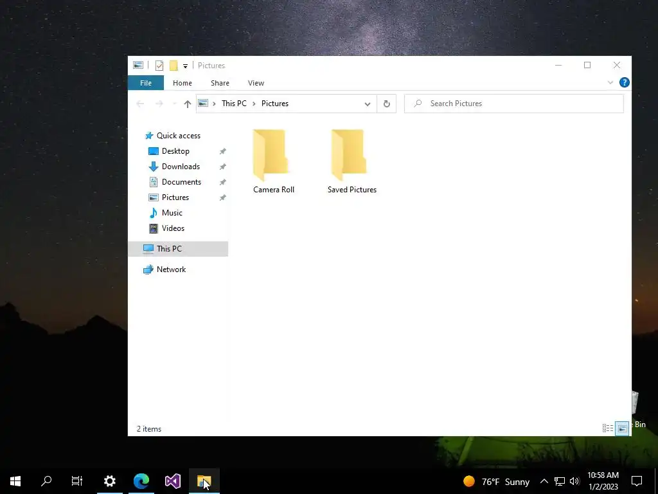Click the pin icon next to Downloads
This screenshot has height=494, width=658.
coord(222,167)
